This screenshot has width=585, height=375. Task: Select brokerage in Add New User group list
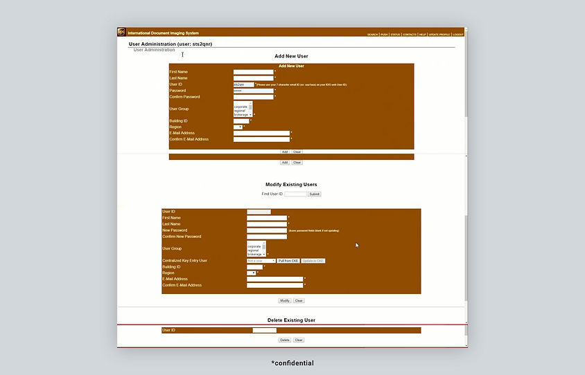(x=241, y=115)
